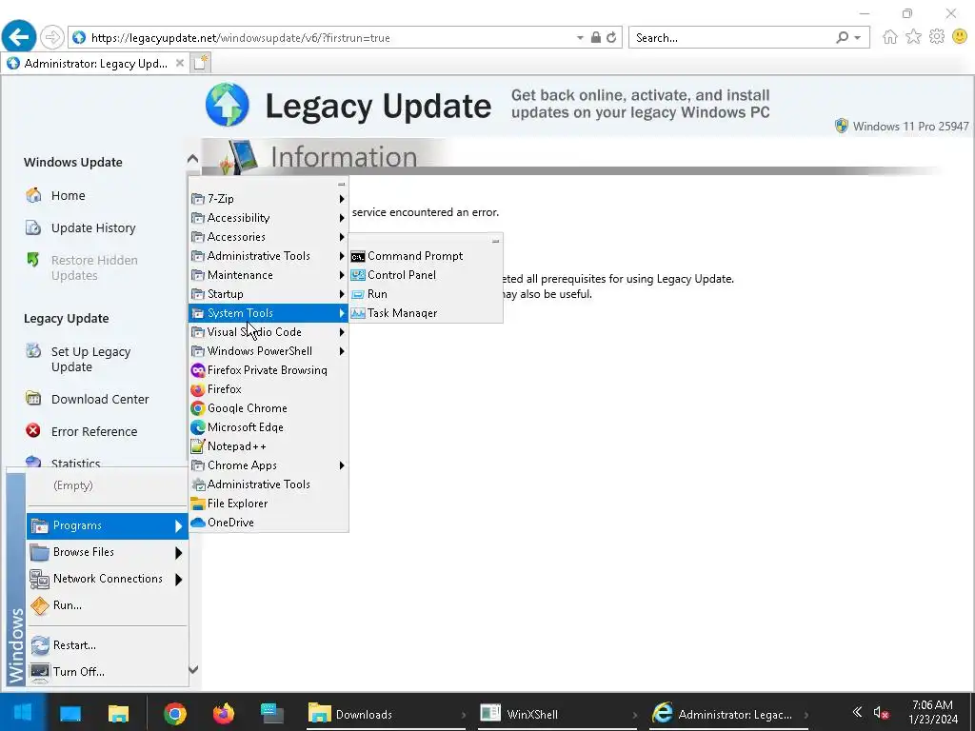
Task: Click the address bar URL field
Action: (x=329, y=38)
